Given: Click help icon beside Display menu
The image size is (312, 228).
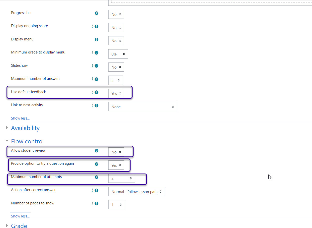Looking at the screenshot, I should 96,39.
